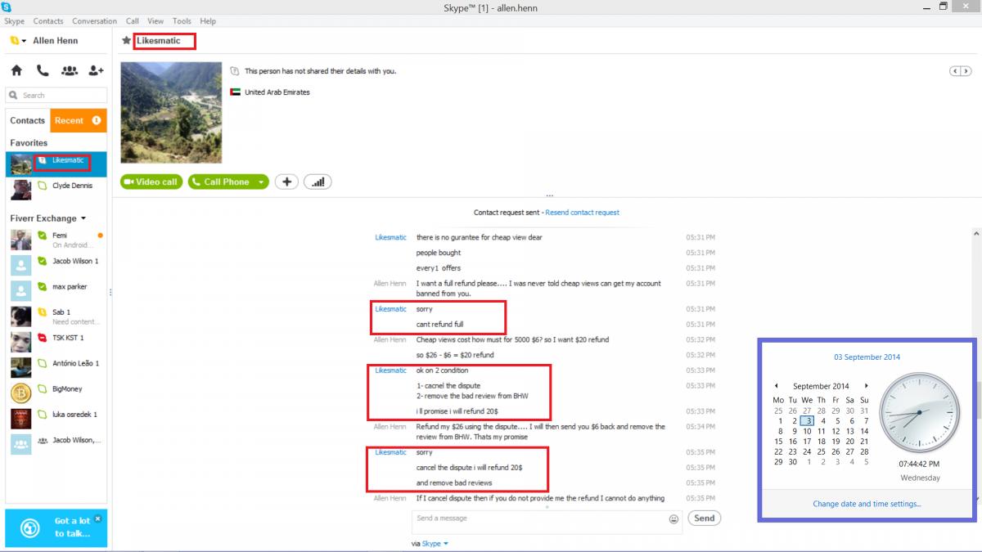Viewport: 982px width, 552px height.
Task: Click the United Arab Emirates flag
Action: [235, 92]
